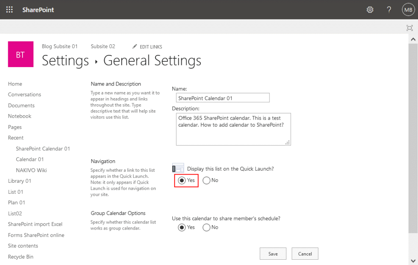Click the Cancel button
The image size is (418, 265).
coord(305,253)
